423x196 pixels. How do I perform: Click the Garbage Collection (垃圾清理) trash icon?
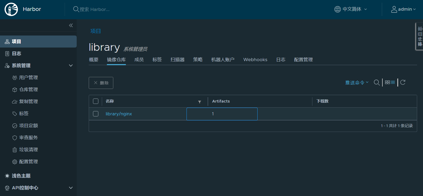(15, 150)
